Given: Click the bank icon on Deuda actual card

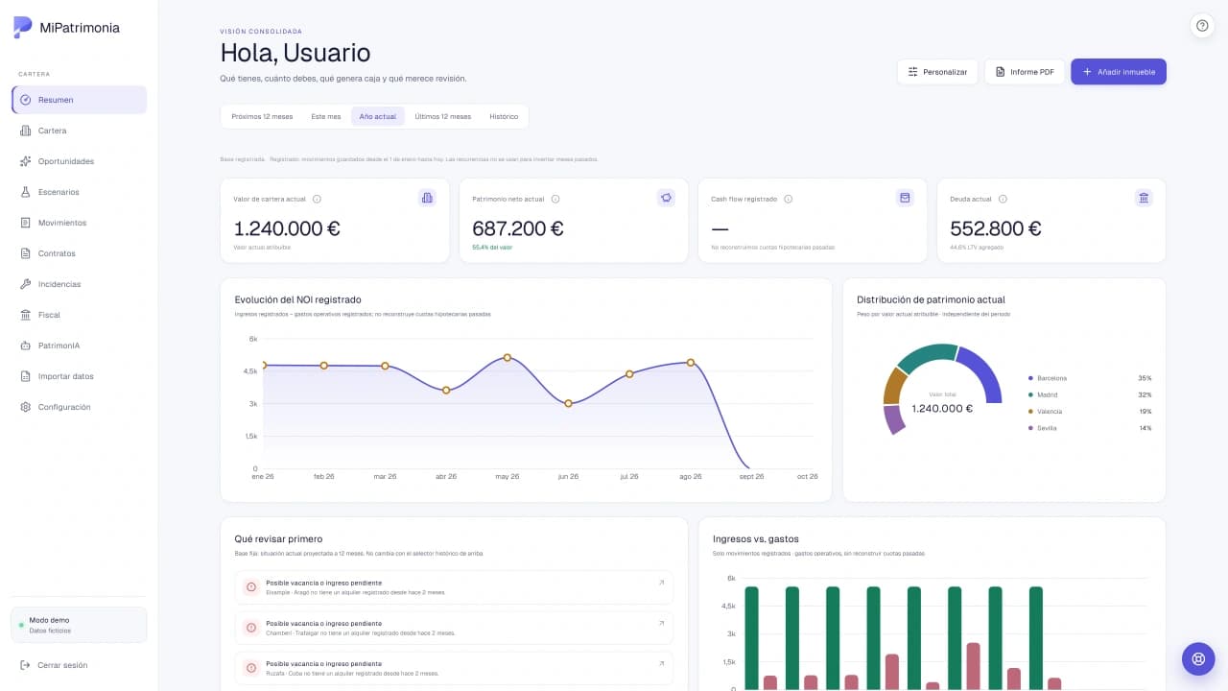Looking at the screenshot, I should (x=1144, y=198).
